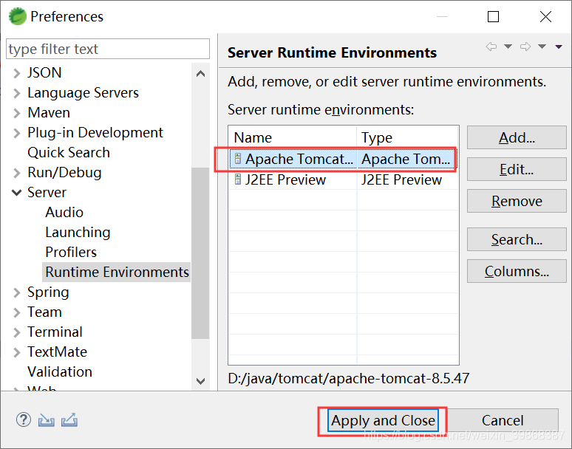Viewport: 572px width, 449px height.
Task: Click the Edit... button
Action: click(517, 169)
